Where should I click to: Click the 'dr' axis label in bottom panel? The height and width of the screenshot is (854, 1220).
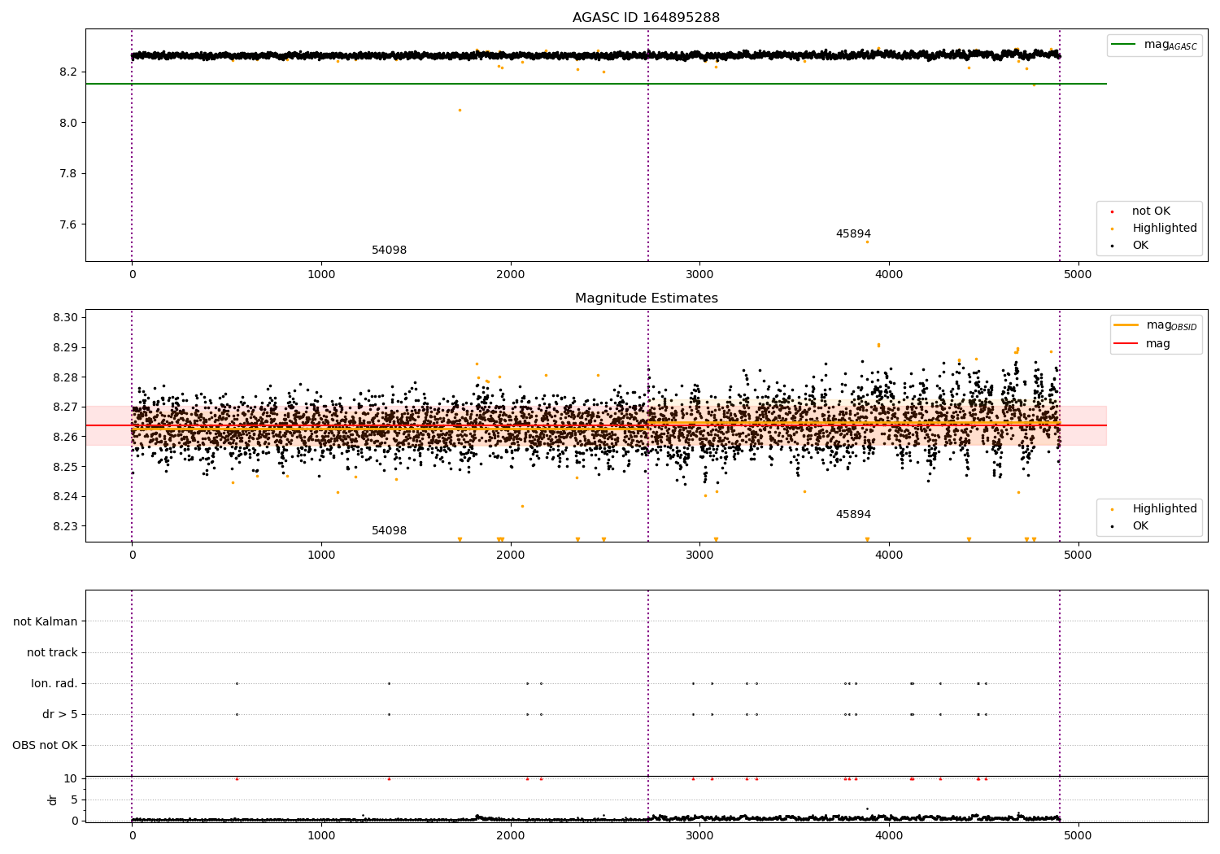[53, 800]
